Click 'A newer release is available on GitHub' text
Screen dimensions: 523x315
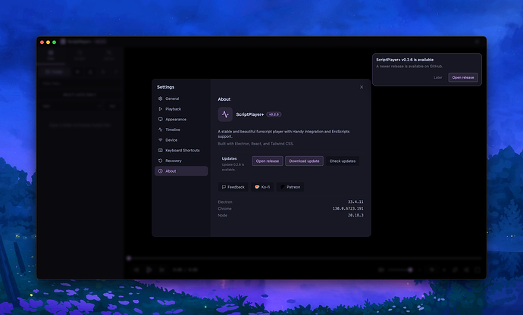pyautogui.click(x=409, y=67)
